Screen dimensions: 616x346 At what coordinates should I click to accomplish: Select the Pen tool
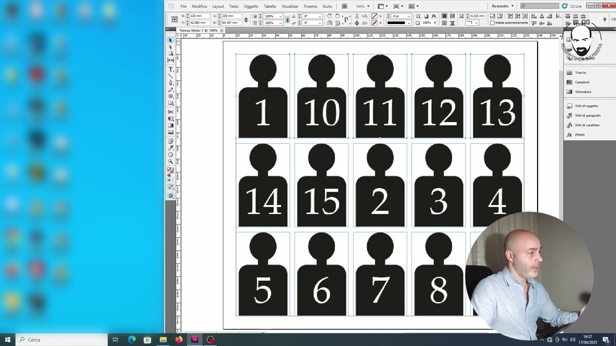170,83
